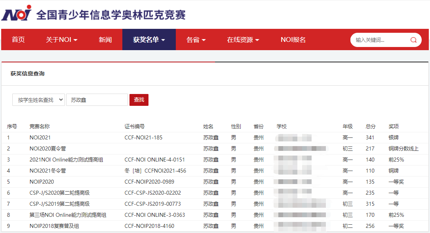Image resolution: width=430 pixels, height=233 pixels.
Task: Select CSP-J/S2019第二轮提高级 cell
Action: point(59,204)
